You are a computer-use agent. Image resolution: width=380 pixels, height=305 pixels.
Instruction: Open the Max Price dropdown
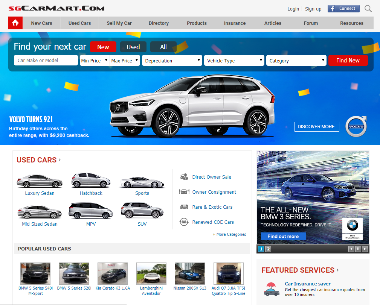tap(125, 61)
